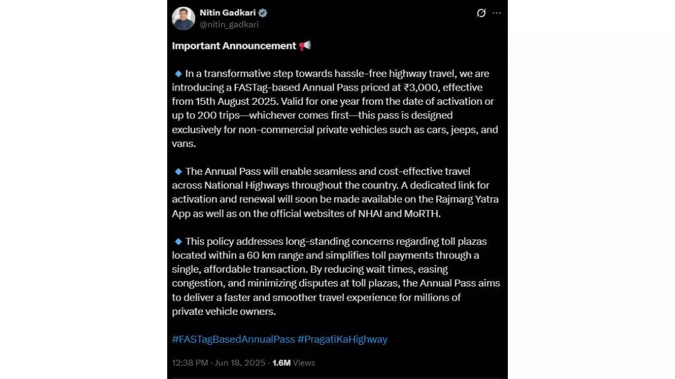Screen dimensions: 675x379
Task: Open the #FASTagBasedAnnualPass hashtag
Action: click(x=233, y=340)
